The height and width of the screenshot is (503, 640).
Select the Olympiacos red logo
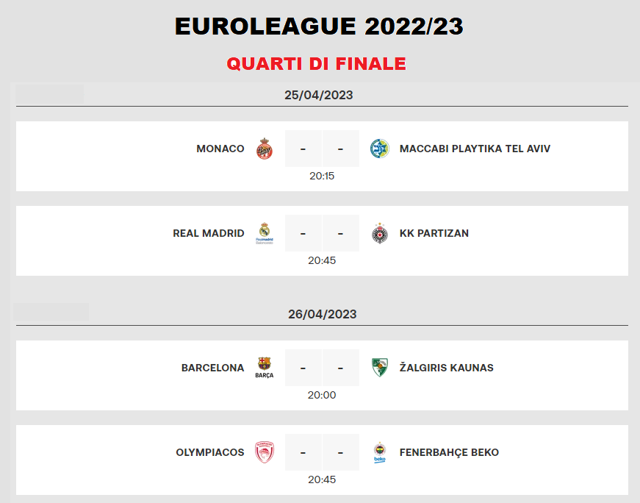pyautogui.click(x=265, y=452)
